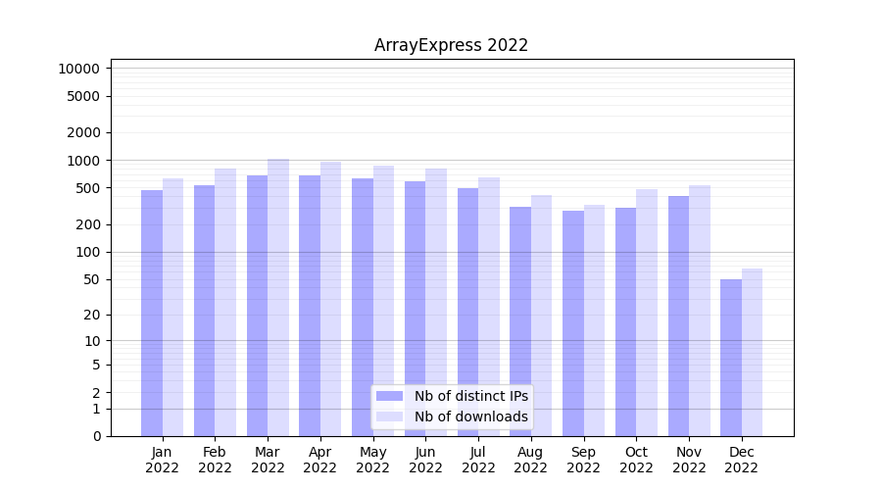The width and height of the screenshot is (882, 490).
Task: Select the Oct 2022 distinct IPs bar
Action: [625, 321]
